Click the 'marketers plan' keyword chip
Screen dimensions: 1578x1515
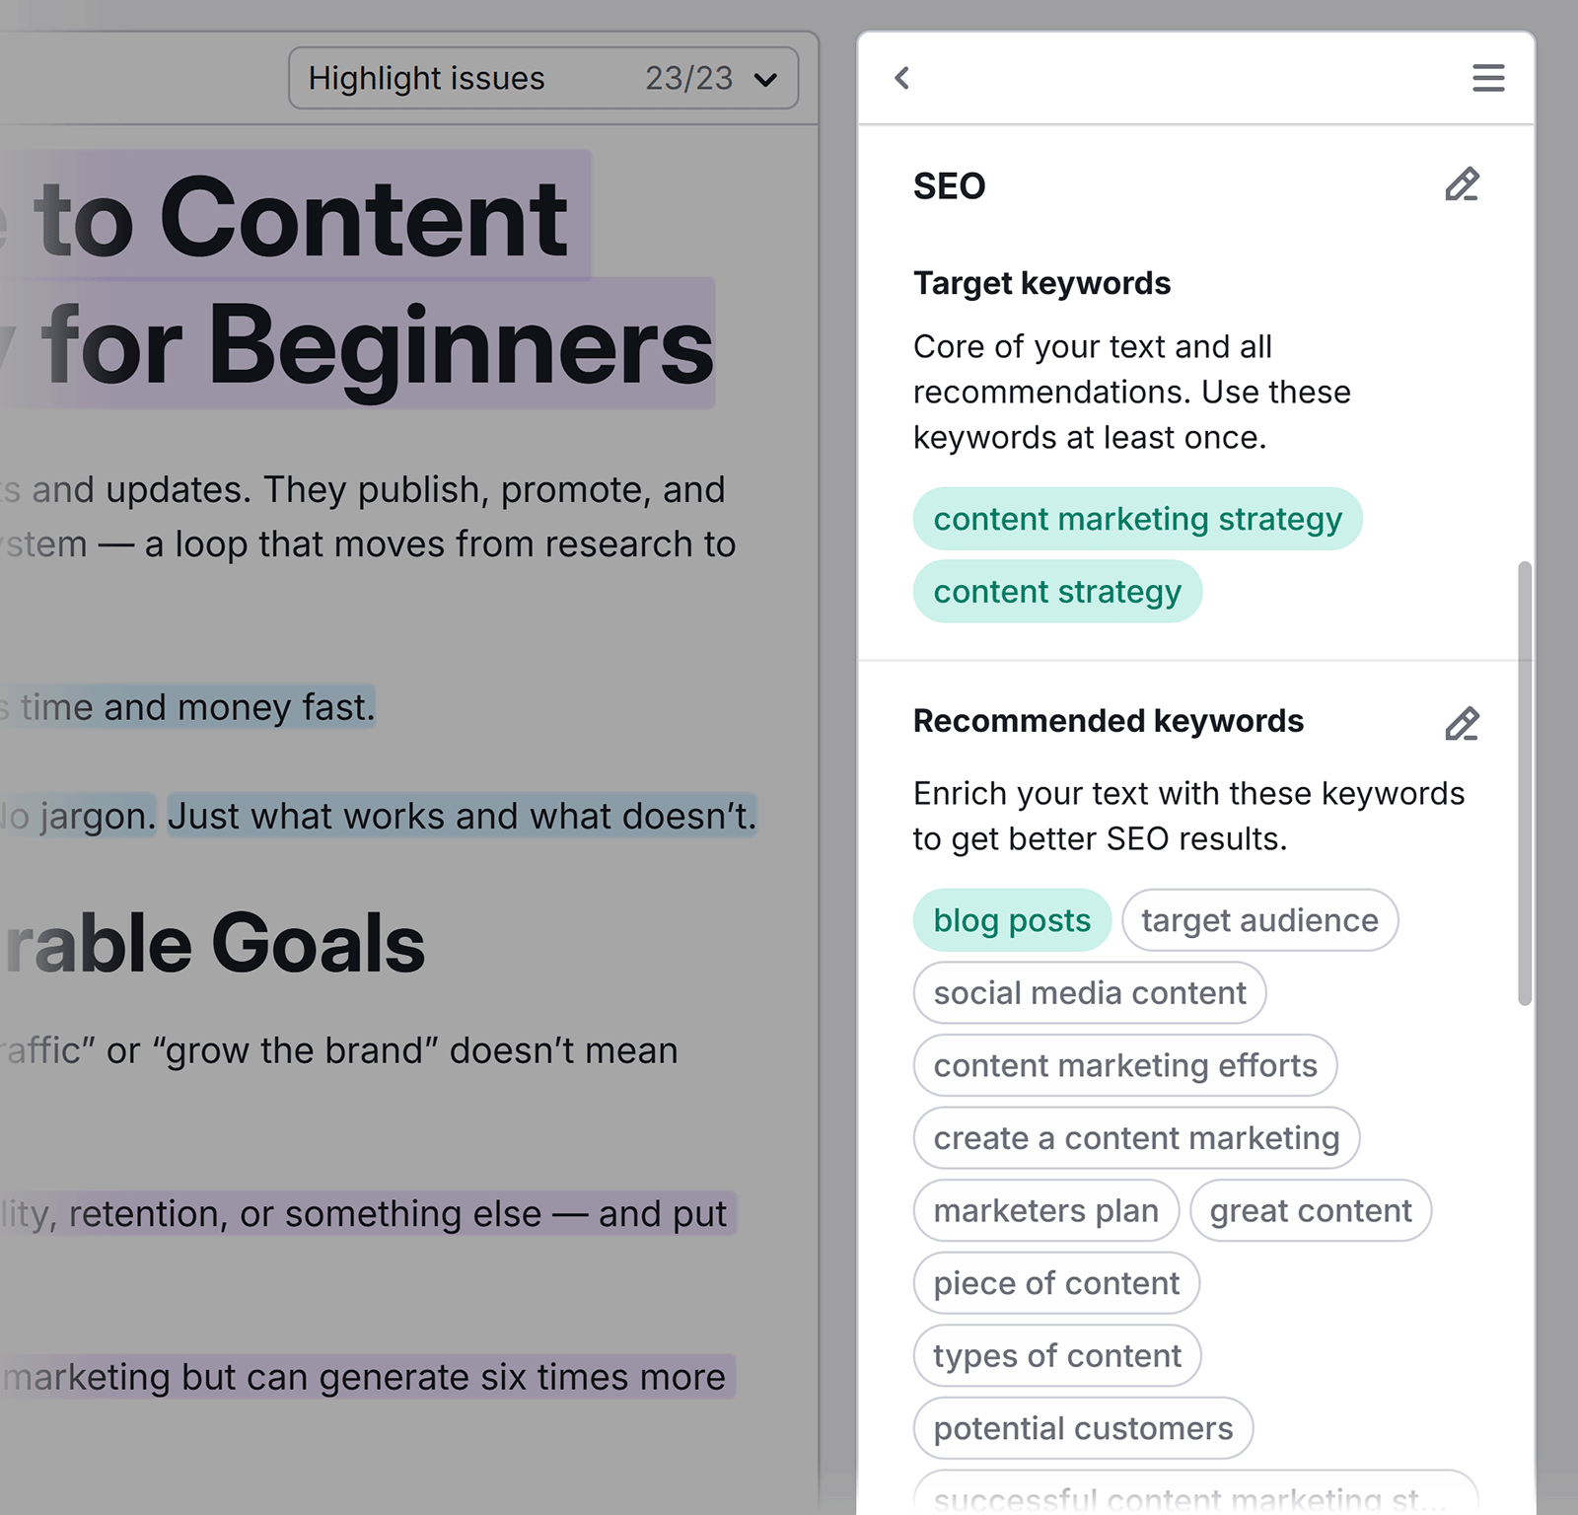pos(1045,1210)
